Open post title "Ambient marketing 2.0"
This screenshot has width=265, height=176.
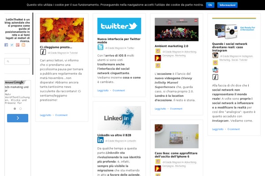tap(171, 46)
